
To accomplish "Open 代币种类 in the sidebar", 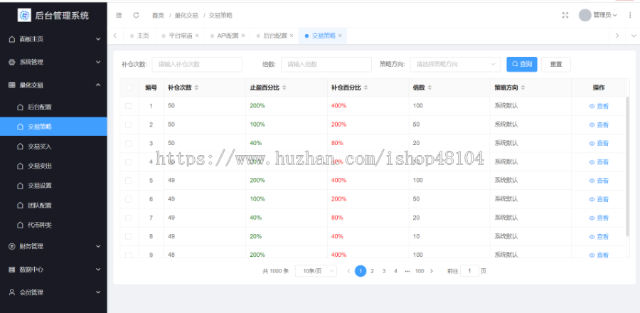I will pos(53,225).
